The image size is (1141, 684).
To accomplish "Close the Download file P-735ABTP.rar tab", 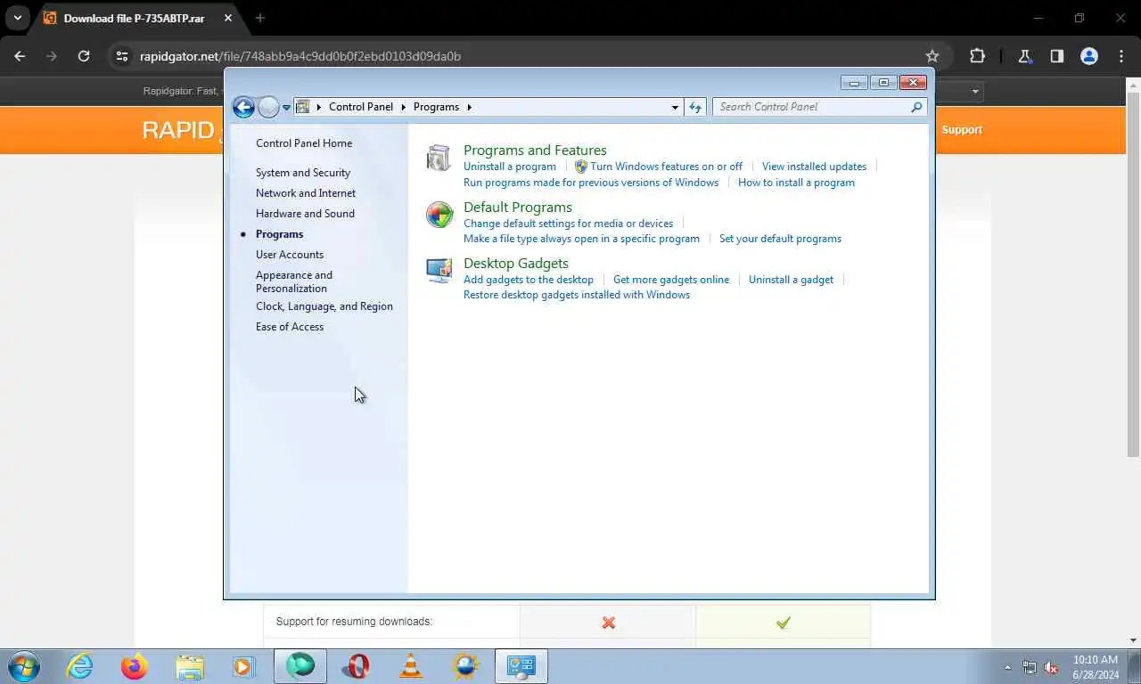I will (228, 18).
